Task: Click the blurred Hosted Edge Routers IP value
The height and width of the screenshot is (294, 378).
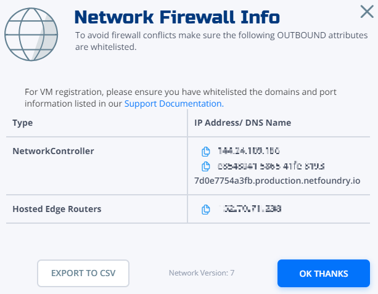Action: point(250,209)
